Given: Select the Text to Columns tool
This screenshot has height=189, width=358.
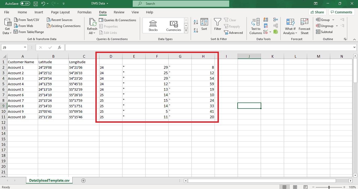Looking at the screenshot, I should 255,26.
